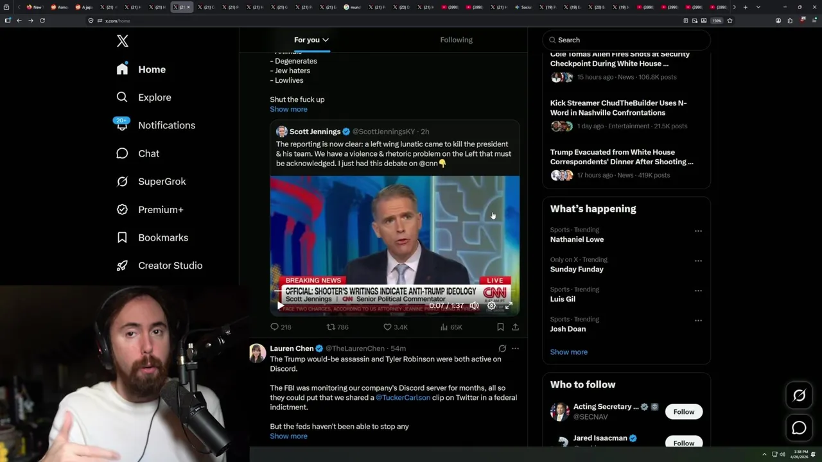
Task: Open more options on Lauren Chen's post
Action: (x=515, y=348)
